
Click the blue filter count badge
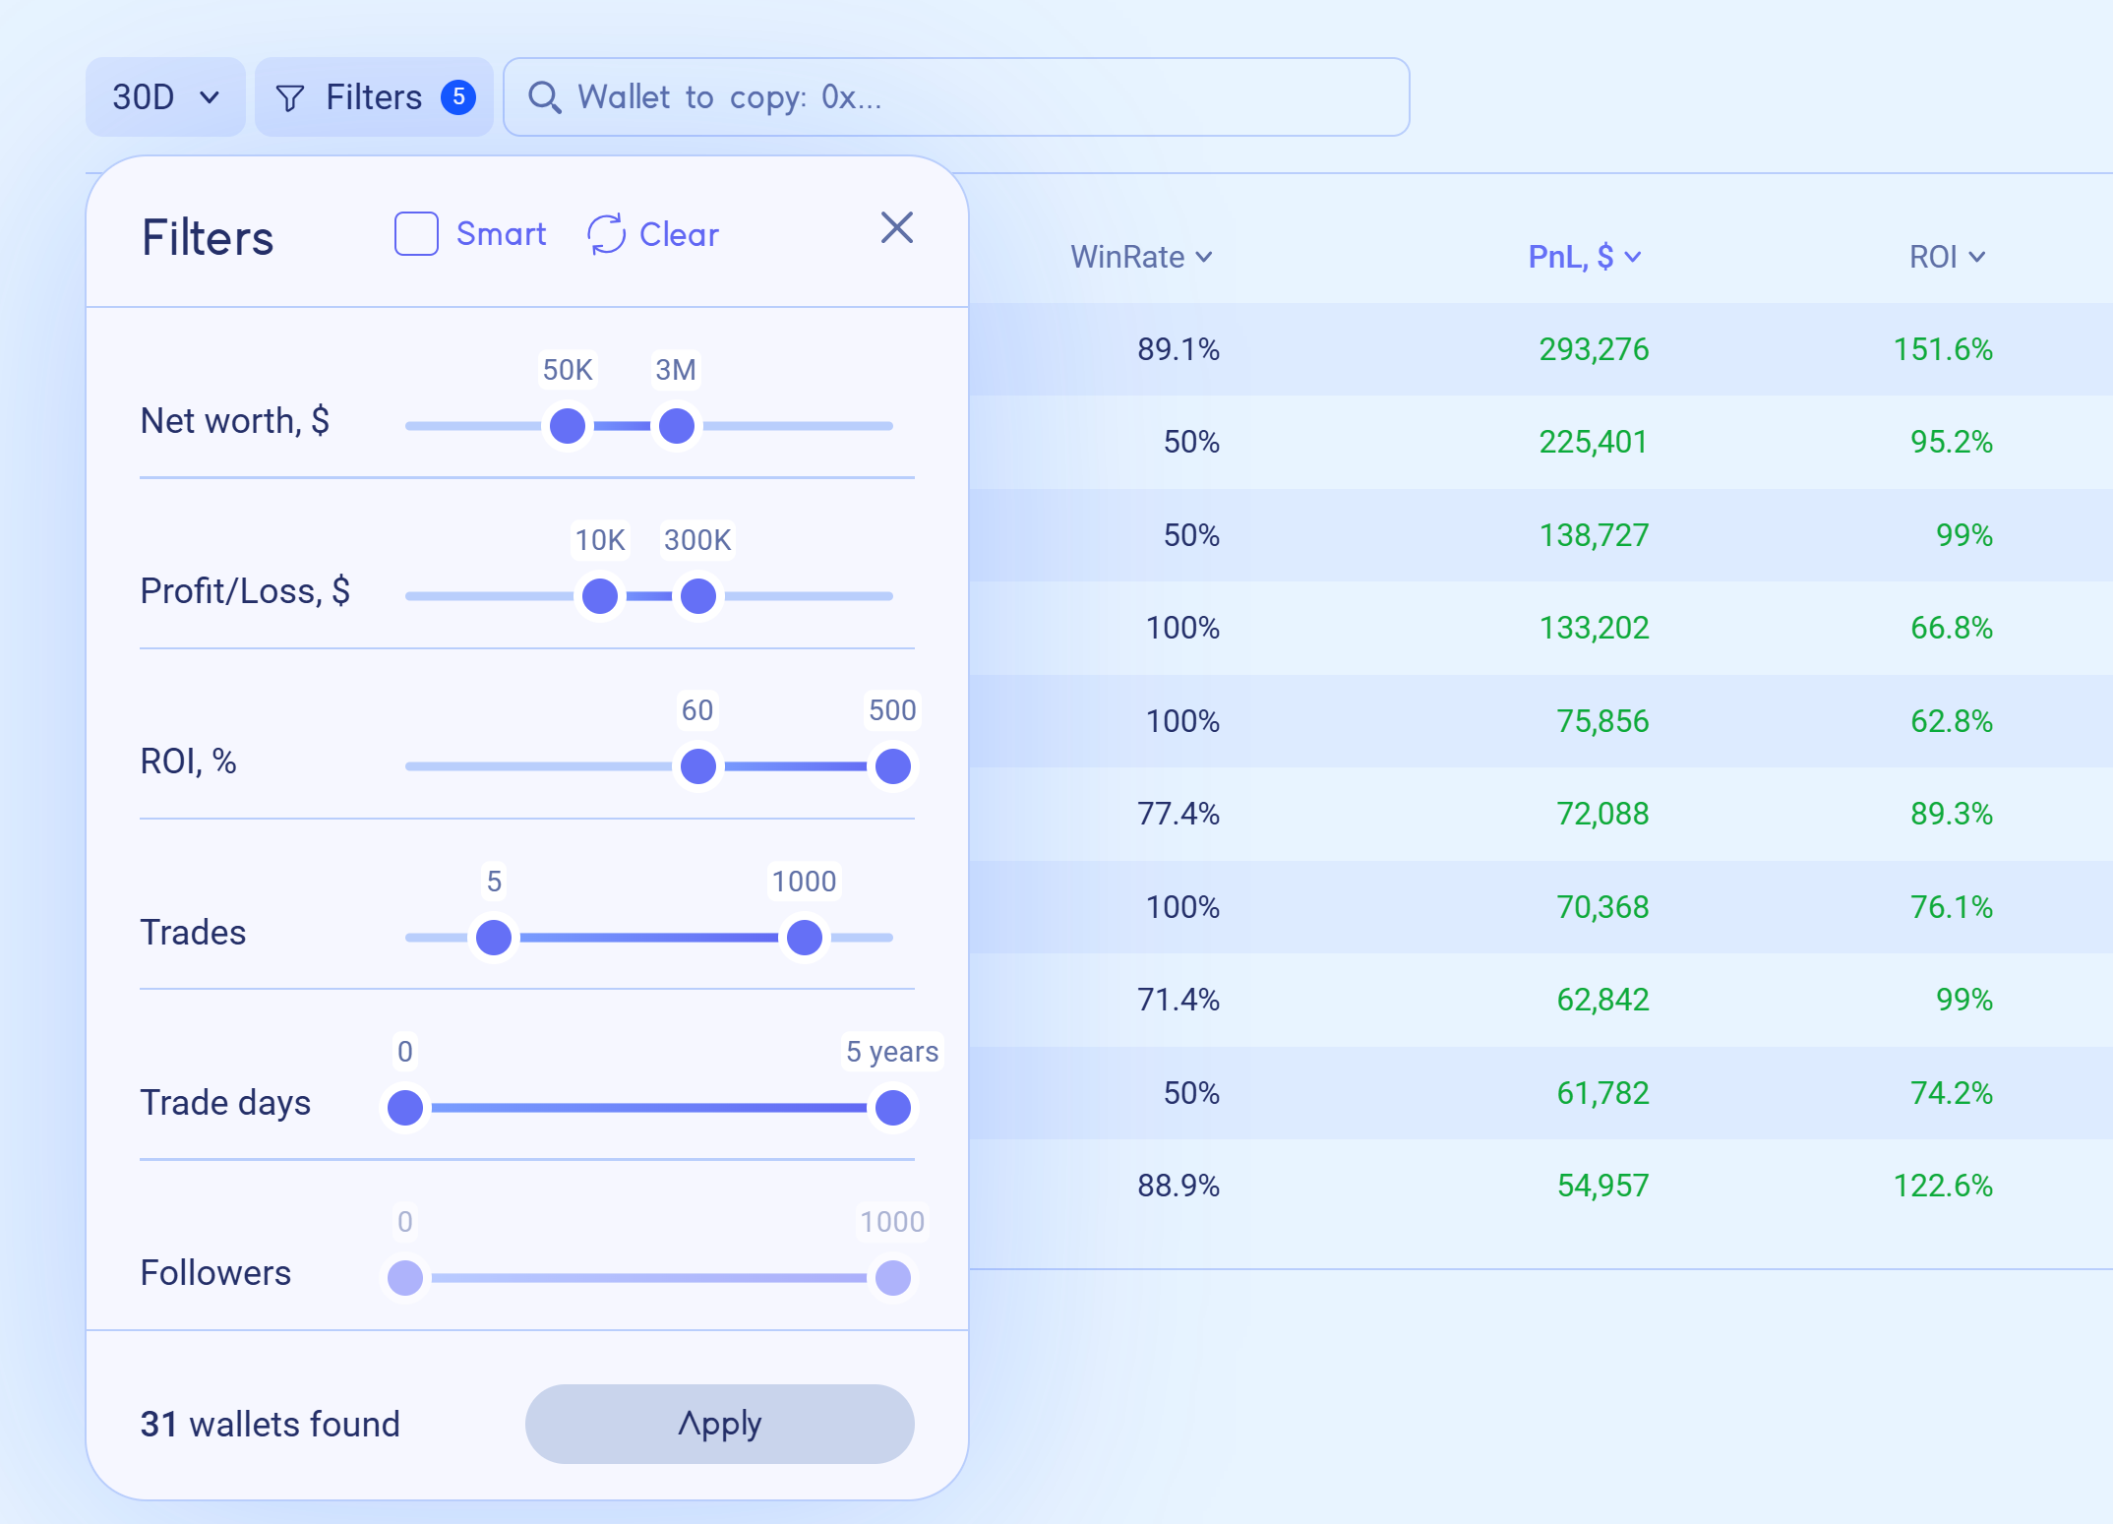tap(458, 97)
